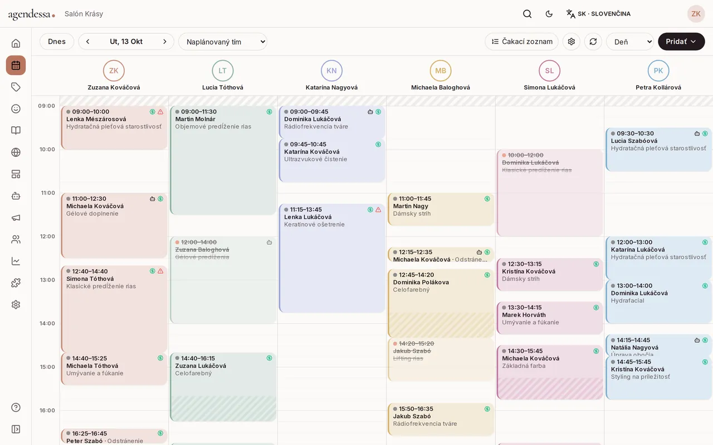The height and width of the screenshot is (445, 713).
Task: Go to previous day arrow
Action: click(87, 42)
